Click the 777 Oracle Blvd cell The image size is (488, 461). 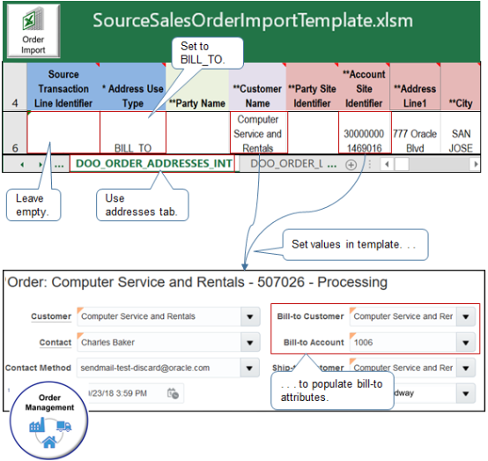coord(416,132)
